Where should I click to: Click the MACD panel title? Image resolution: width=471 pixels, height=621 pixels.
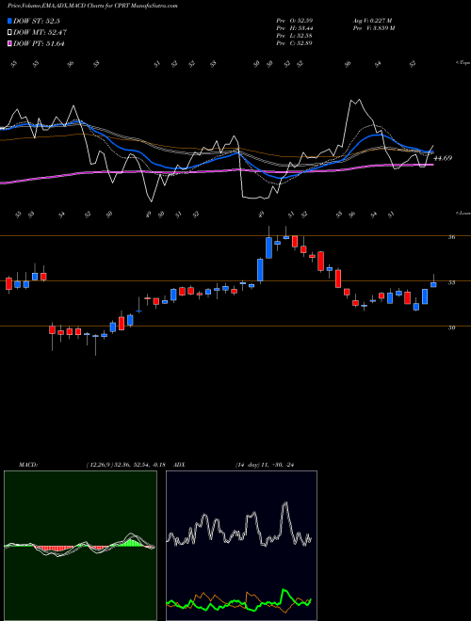click(27, 465)
